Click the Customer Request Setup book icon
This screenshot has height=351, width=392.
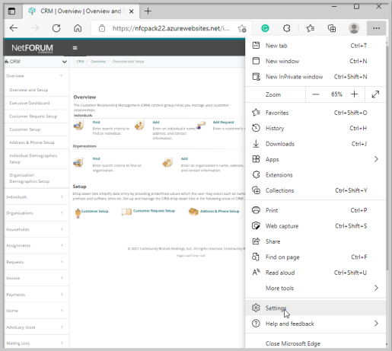pos(126,212)
